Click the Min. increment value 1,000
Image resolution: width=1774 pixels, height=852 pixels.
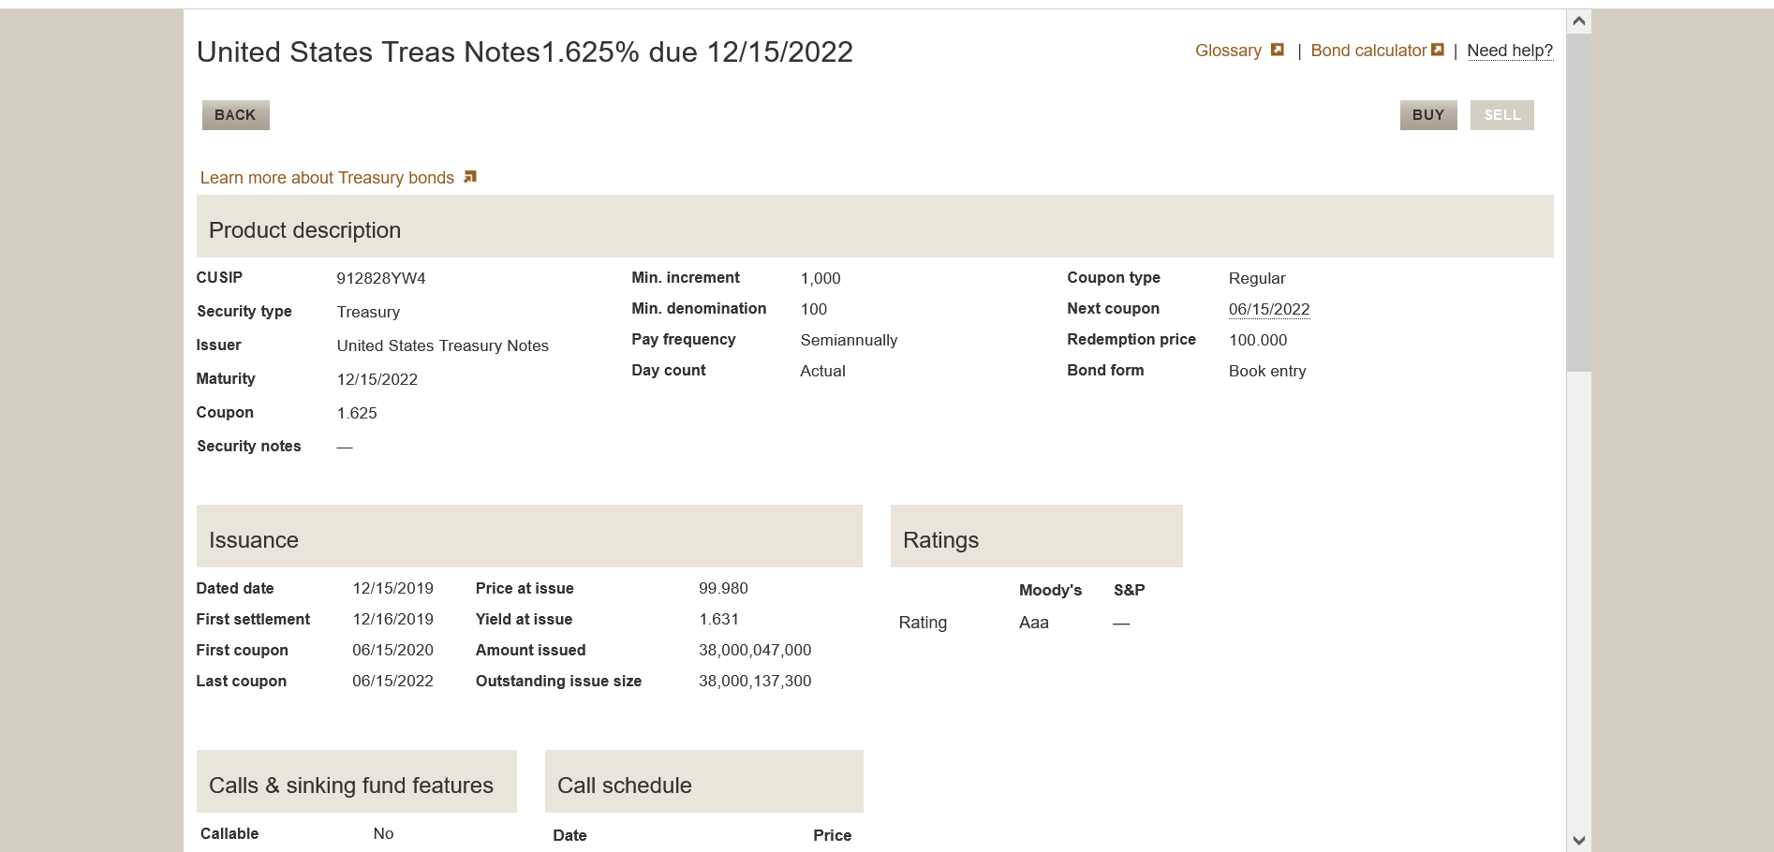click(820, 278)
